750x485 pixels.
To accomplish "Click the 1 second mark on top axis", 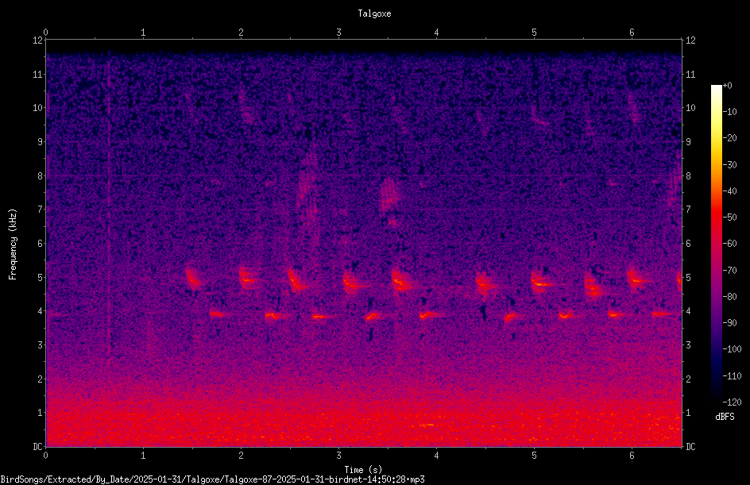I will click(143, 33).
